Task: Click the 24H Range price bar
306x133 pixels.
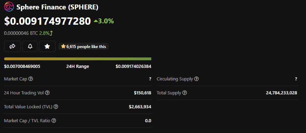Action: tap(78, 59)
